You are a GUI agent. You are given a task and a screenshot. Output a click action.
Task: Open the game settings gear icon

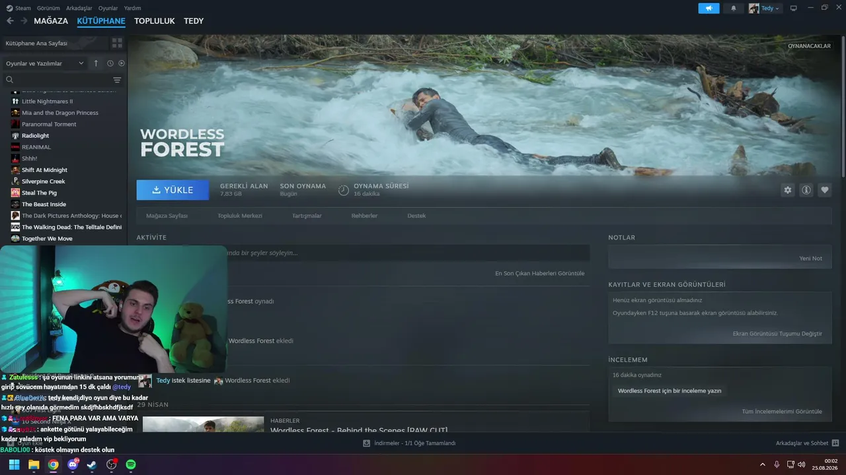[787, 190]
